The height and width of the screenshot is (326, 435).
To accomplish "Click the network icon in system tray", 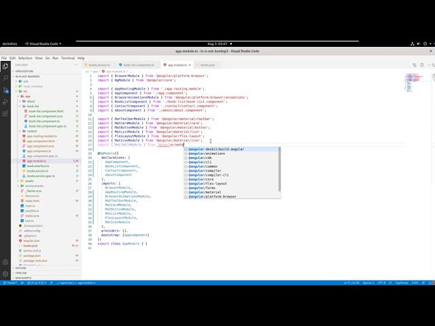I will 413,43.
